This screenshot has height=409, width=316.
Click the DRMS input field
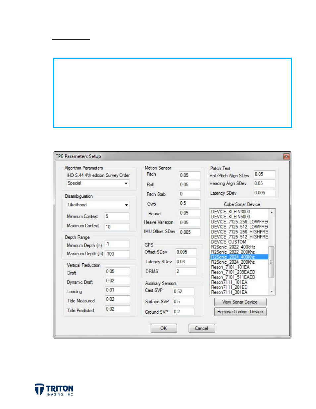(x=186, y=271)
